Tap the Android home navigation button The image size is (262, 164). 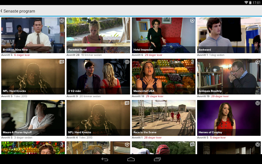coord(131,159)
